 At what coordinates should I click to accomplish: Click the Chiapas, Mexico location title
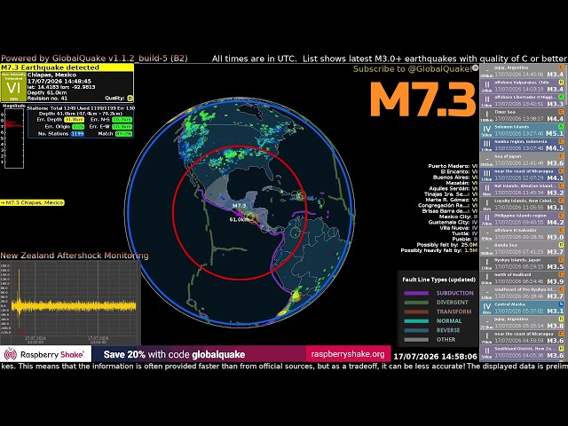point(51,75)
